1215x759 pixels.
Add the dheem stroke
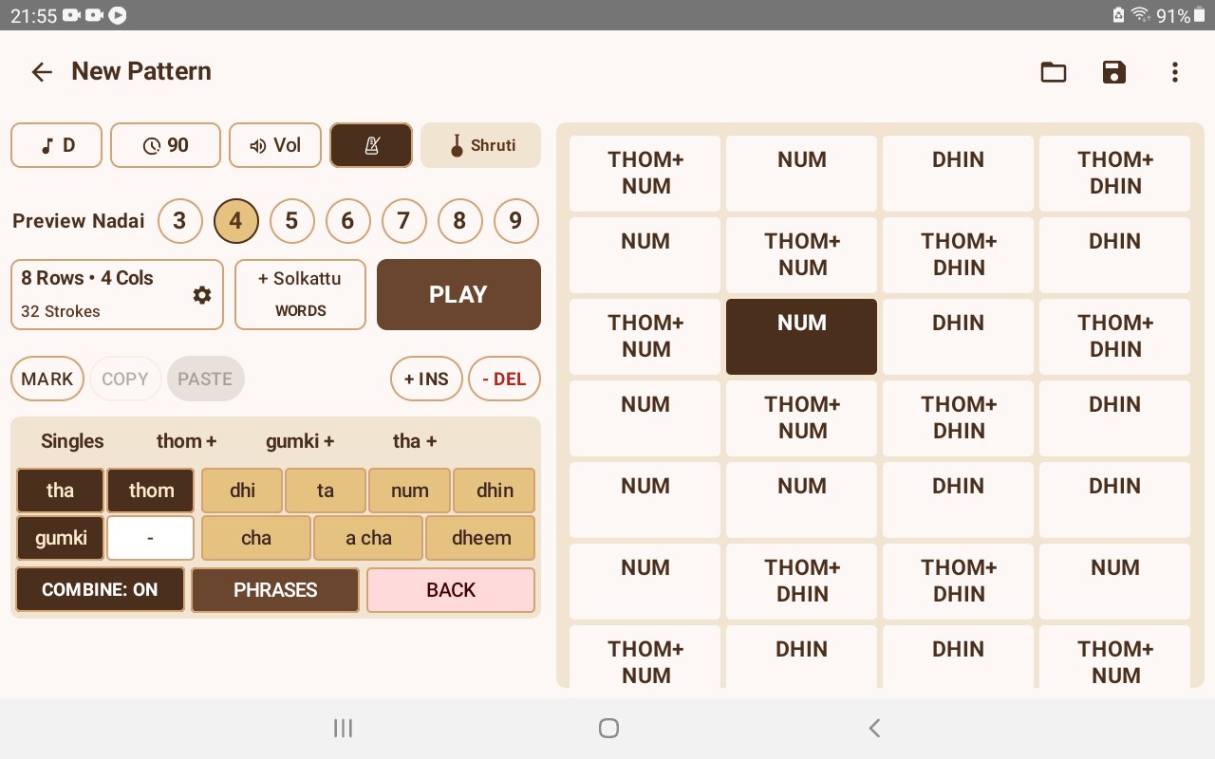tap(480, 538)
